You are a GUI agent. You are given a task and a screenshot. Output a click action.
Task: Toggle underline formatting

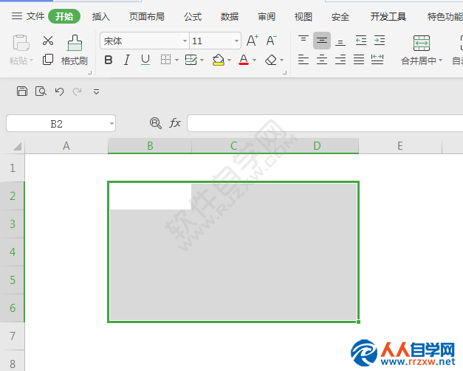point(145,60)
